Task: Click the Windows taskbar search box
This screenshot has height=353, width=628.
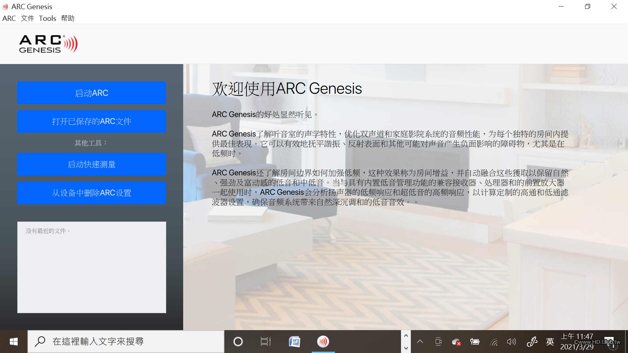Action: tap(126, 342)
